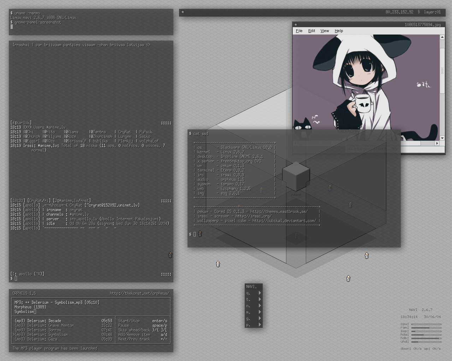Click the 'Slackware GNU/Linux 10.0' os row
The width and height of the screenshot is (452, 361).
[234, 147]
